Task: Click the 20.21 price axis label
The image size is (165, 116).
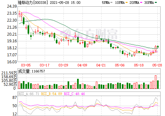Action: [x=12, y=34]
